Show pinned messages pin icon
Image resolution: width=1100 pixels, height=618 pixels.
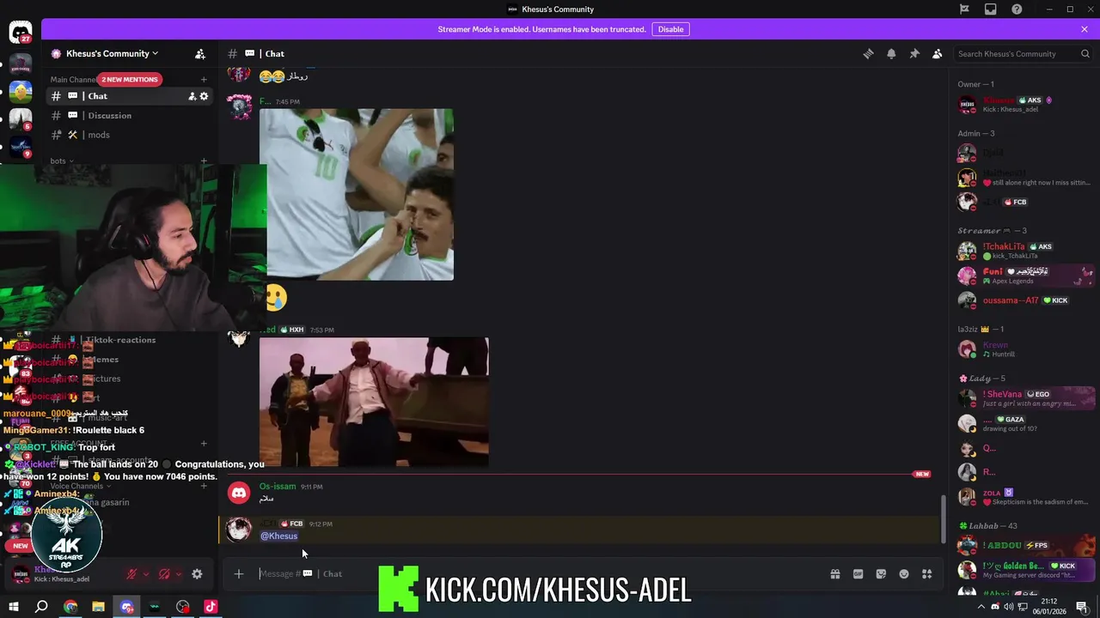point(914,53)
